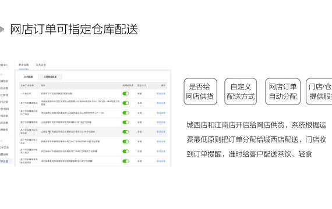Viewport: 332px width, 209px height.
Task: Click the line starting 费最低原则把订单分配给城西店配送
Action: pyautogui.click(x=256, y=139)
